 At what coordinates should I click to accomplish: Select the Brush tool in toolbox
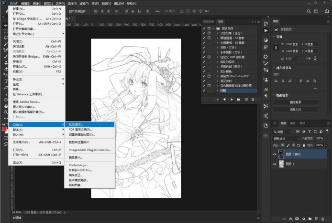(6, 56)
